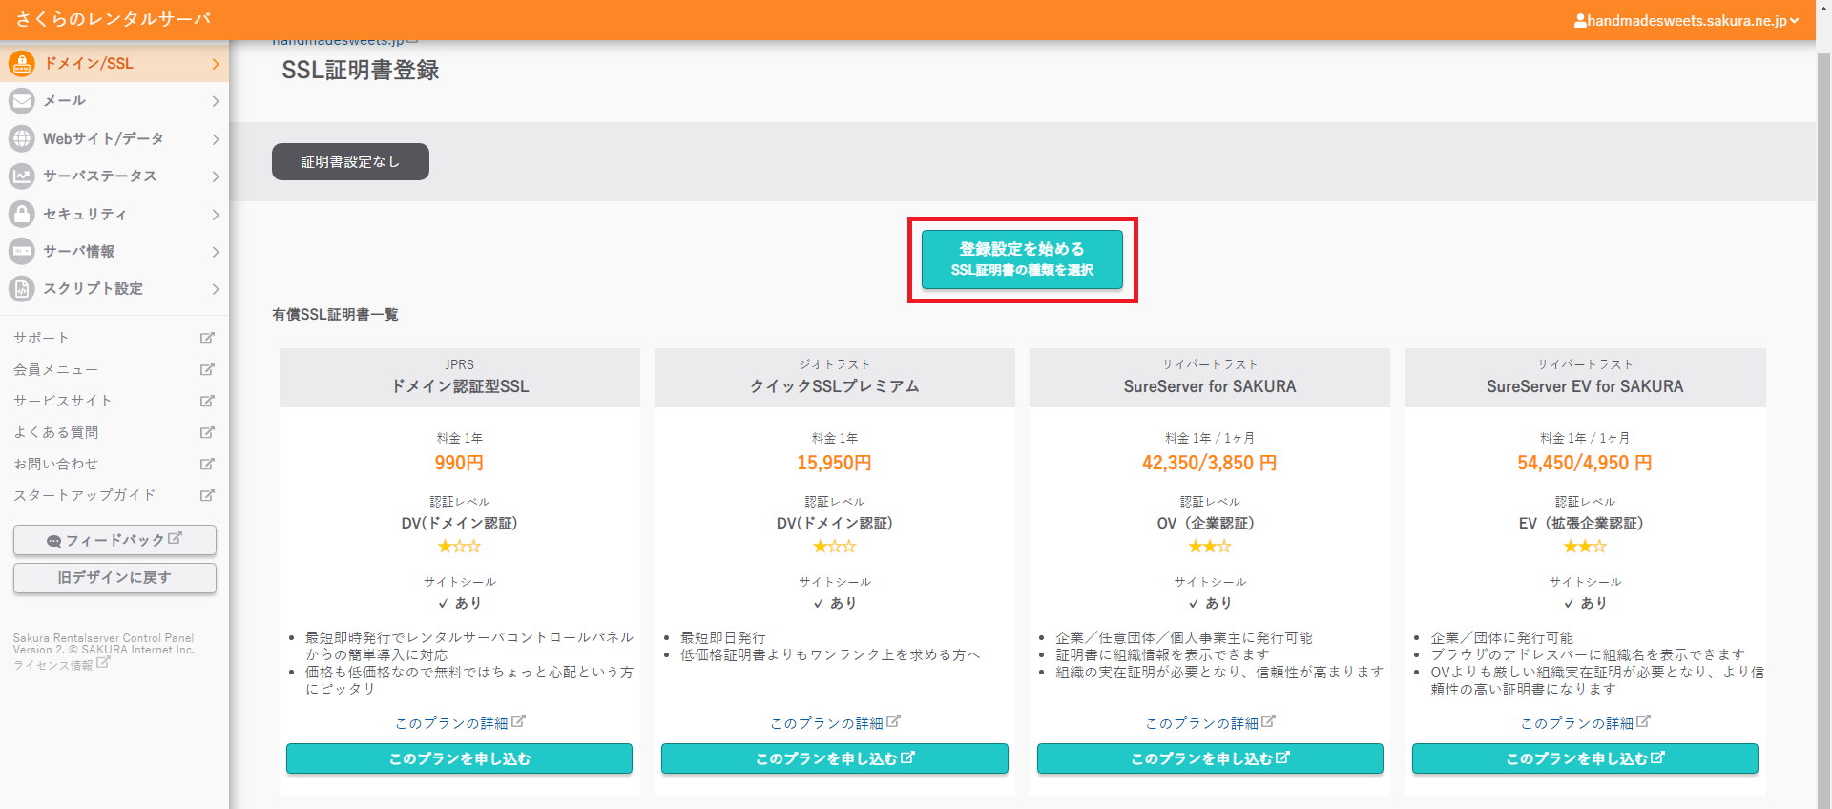This screenshot has width=1832, height=809.
Task: Open the 会員メニュー link
Action: pos(55,369)
